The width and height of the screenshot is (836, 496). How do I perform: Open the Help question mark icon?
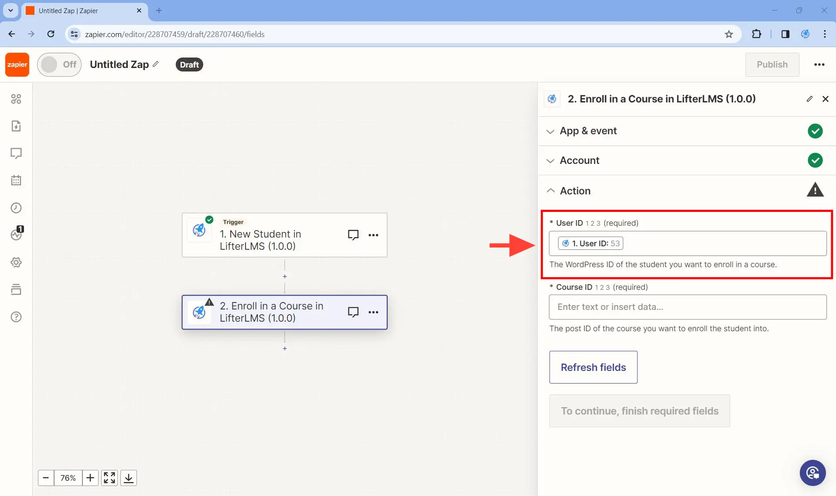(x=17, y=317)
